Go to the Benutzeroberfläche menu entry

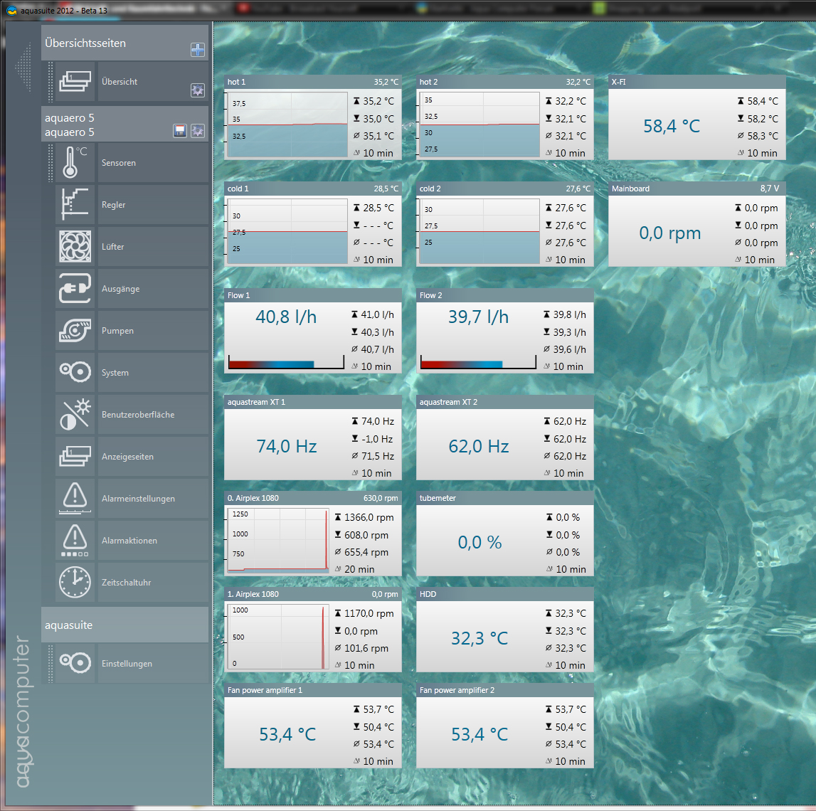(138, 415)
